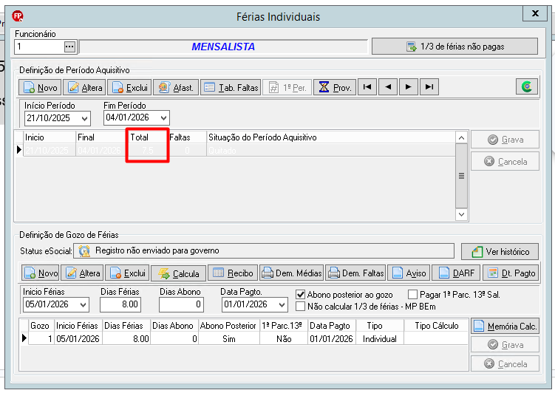Image resolution: width=555 pixels, height=393 pixels.
Task: Uncheck Abono posterior ao gozo
Action: point(301,294)
